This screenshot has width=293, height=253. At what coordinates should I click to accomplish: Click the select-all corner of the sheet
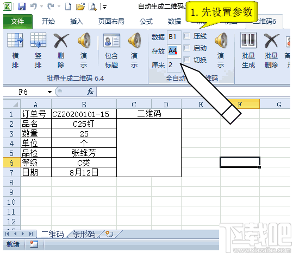(x=12, y=104)
